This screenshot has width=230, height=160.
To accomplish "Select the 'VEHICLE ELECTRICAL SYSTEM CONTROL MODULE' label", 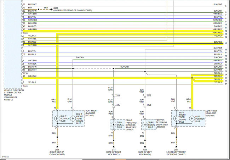I will pyautogui.click(x=14, y=95).
